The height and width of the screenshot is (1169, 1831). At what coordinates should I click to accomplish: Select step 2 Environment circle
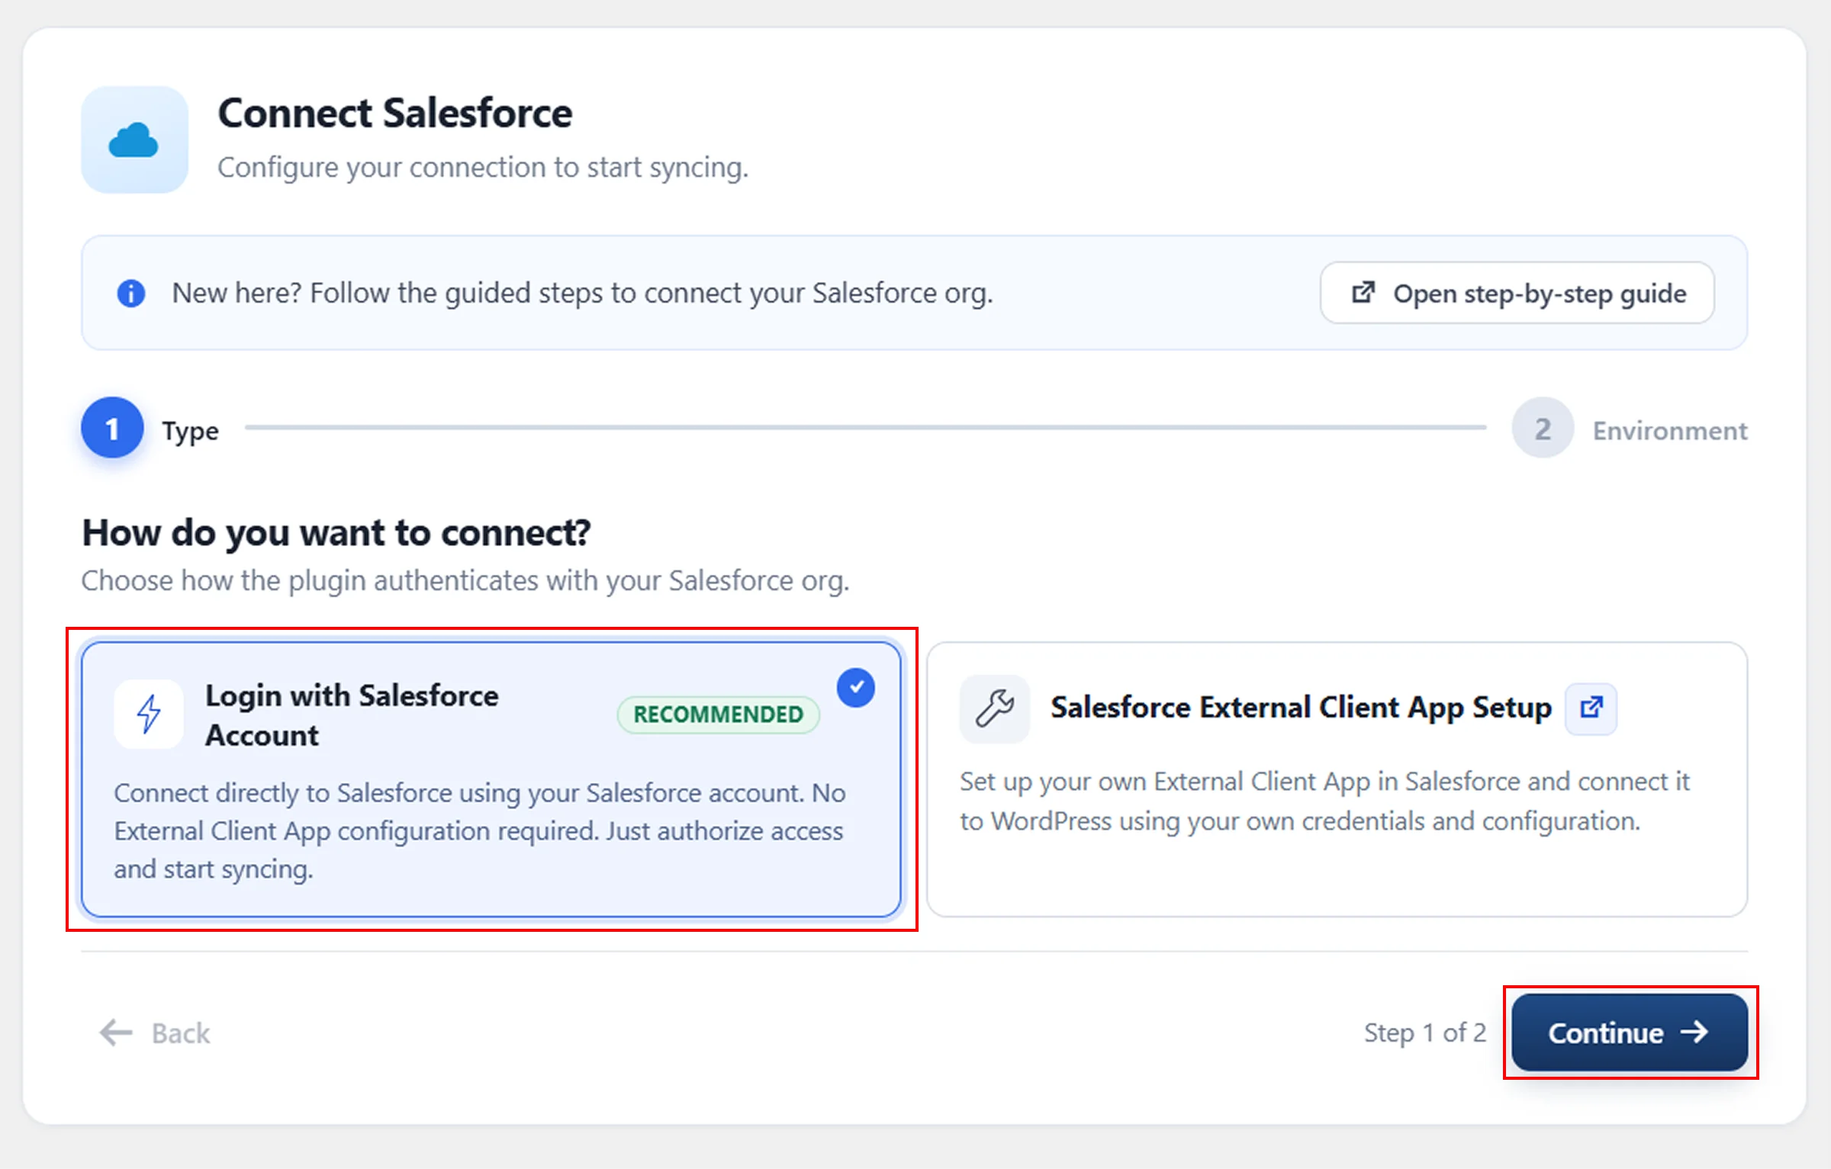(1543, 428)
